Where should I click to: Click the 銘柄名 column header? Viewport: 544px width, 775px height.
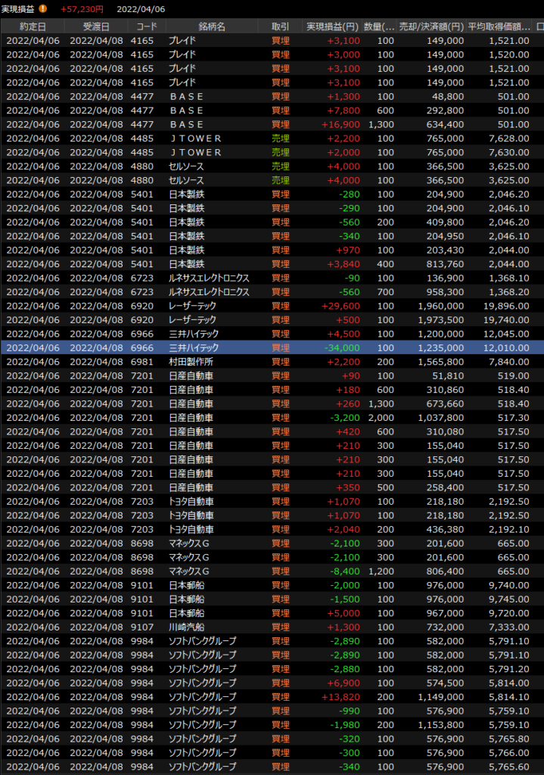212,26
